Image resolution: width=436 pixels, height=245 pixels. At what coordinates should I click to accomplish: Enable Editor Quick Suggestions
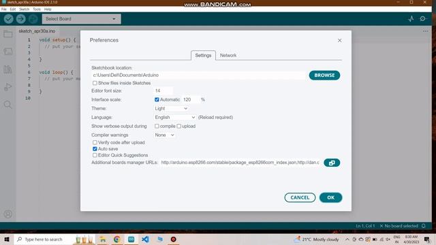pyautogui.click(x=95, y=155)
